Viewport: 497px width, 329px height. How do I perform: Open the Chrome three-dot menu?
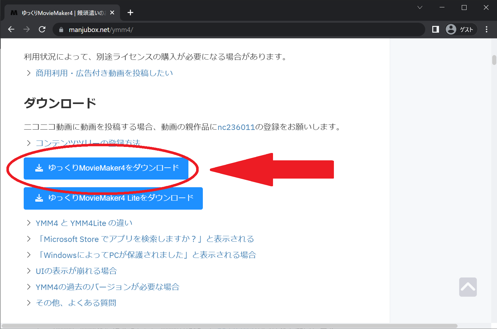coord(486,29)
